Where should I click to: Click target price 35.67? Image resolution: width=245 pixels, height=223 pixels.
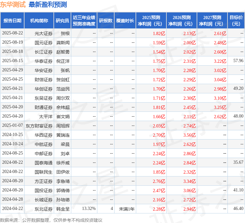point(238,162)
